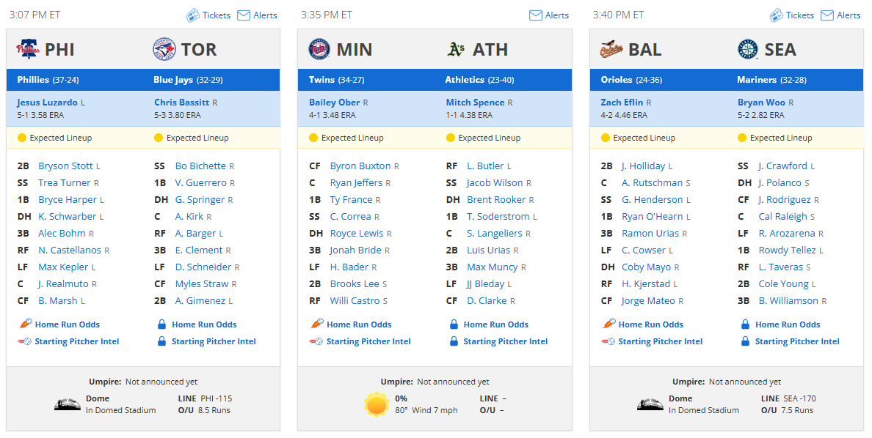The height and width of the screenshot is (438, 872).
Task: Open Alerts for the BAL-SEA game
Action: point(841,15)
